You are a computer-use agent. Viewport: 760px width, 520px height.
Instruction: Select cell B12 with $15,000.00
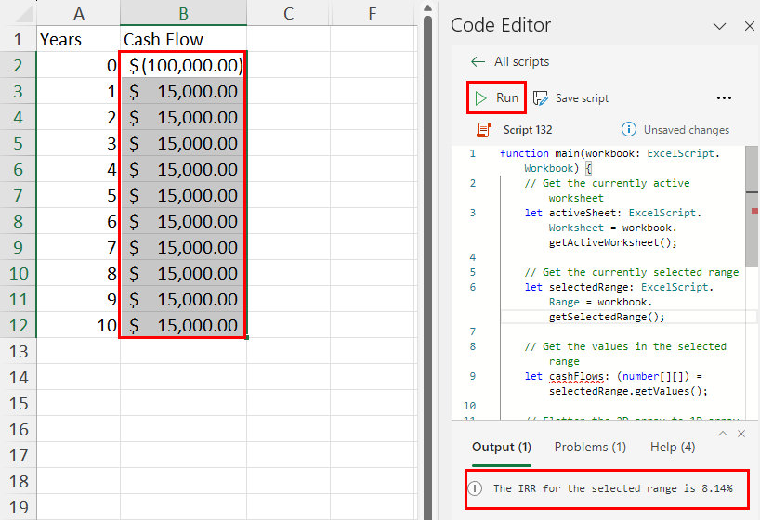pos(183,325)
